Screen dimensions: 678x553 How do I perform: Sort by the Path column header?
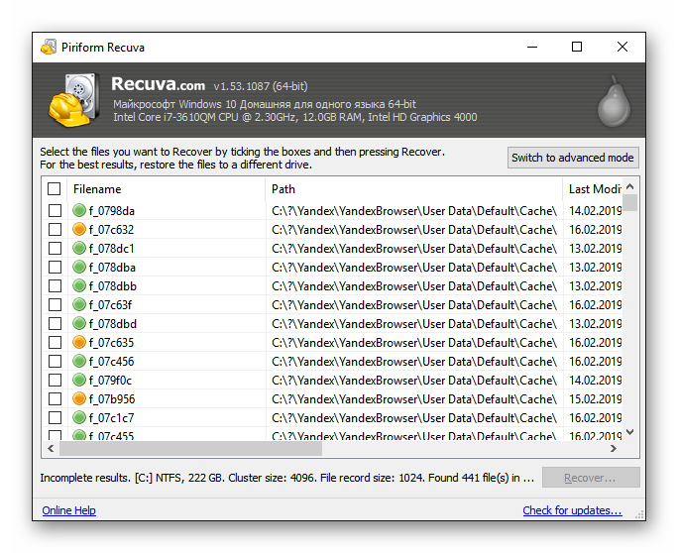413,189
